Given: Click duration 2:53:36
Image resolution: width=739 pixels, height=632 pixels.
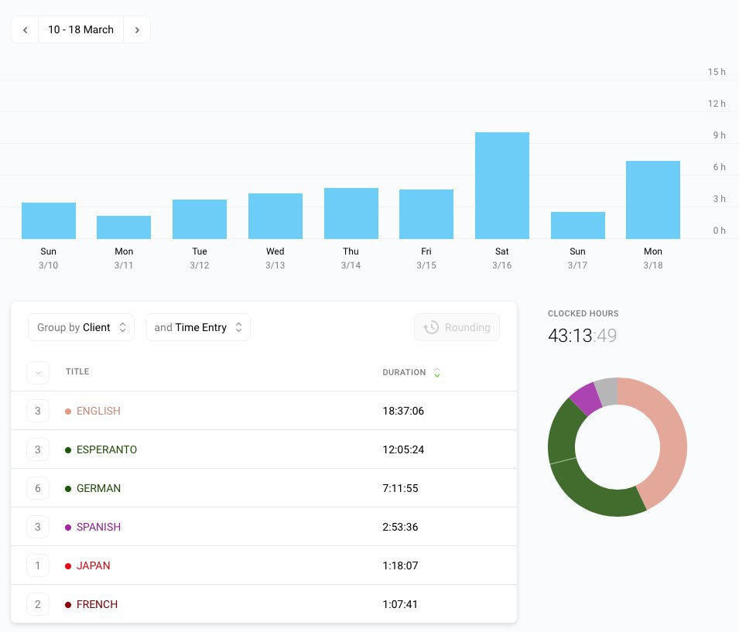Looking at the screenshot, I should coord(401,527).
